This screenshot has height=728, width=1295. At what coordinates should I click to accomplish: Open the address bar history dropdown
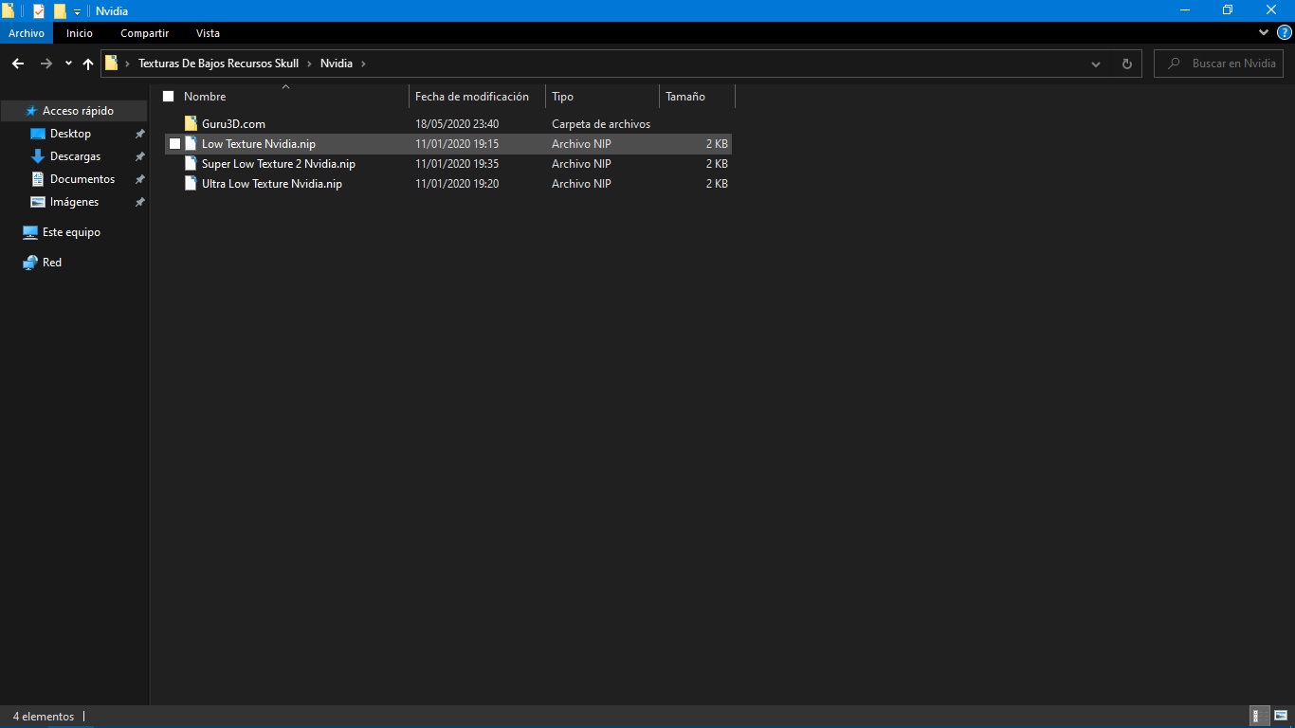tap(1096, 64)
